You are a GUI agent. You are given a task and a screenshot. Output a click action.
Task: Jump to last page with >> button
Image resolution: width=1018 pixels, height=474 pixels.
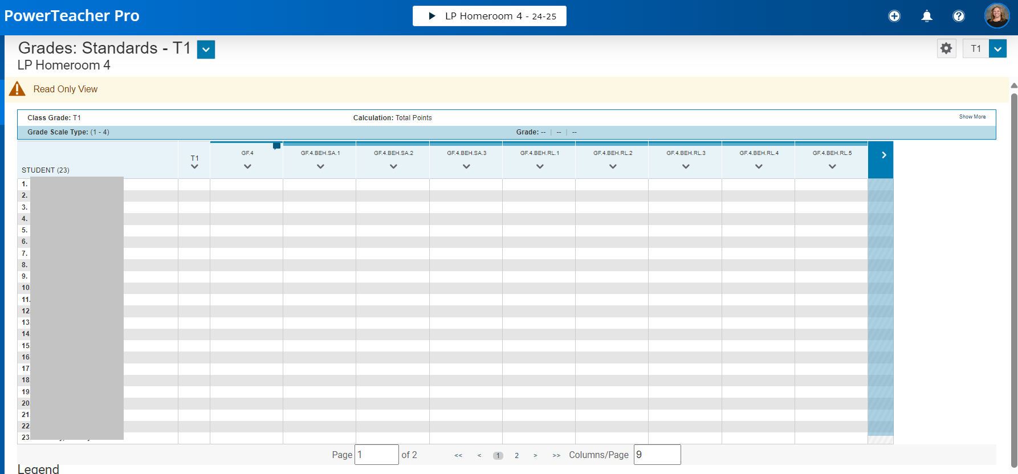click(556, 455)
